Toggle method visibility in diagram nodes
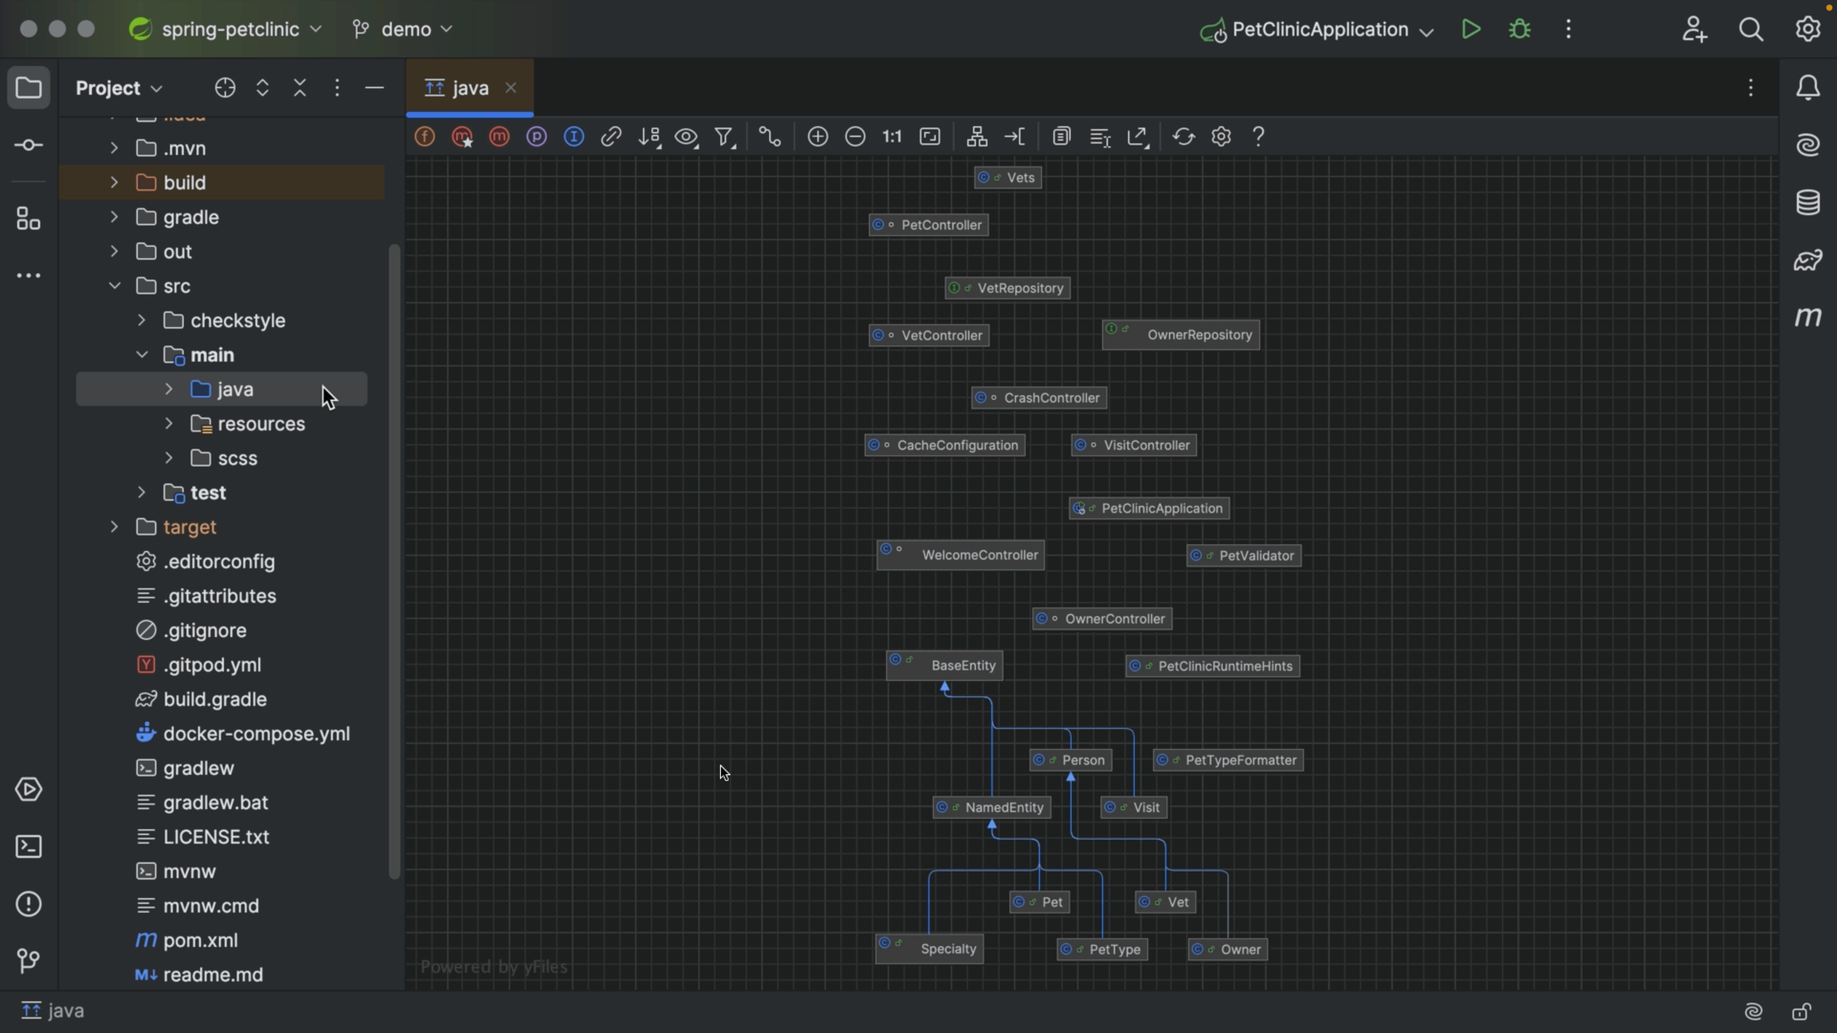This screenshot has height=1033, width=1837. point(499,137)
